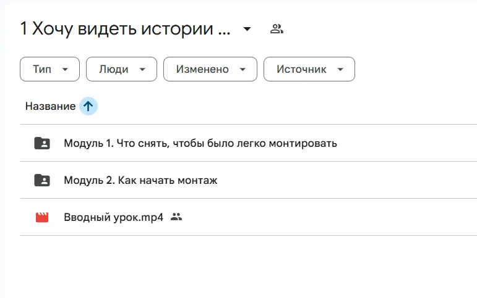Viewport: 477px width, 298px height.
Task: Click the Люди filter label
Action: coord(114,70)
